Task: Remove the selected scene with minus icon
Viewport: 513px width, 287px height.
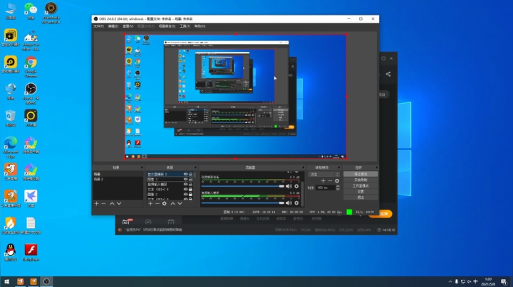Action: [104, 203]
